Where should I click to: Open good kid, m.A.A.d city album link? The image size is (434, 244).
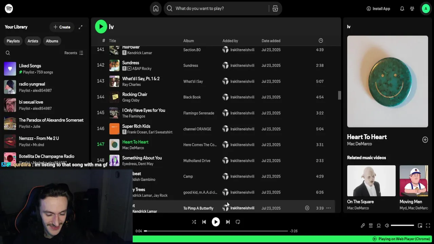[x=200, y=192]
